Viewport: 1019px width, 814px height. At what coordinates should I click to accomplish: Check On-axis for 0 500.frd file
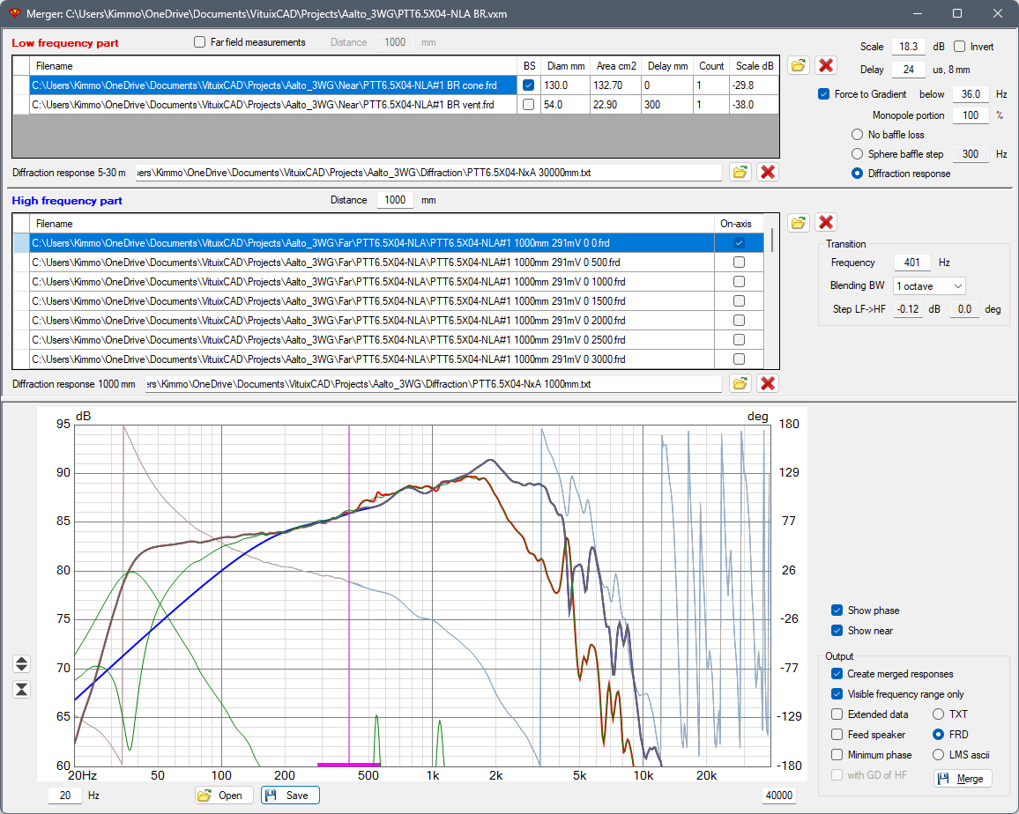point(739,263)
